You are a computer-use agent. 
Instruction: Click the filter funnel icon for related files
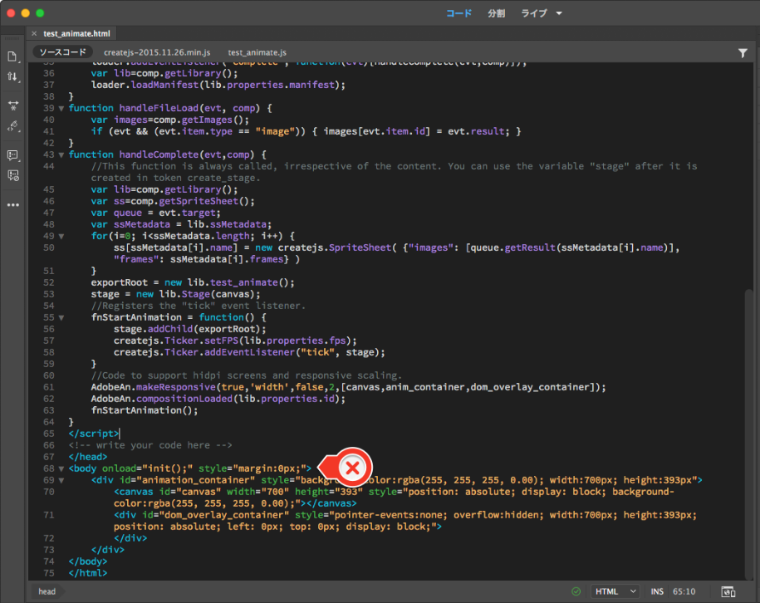pyautogui.click(x=743, y=52)
